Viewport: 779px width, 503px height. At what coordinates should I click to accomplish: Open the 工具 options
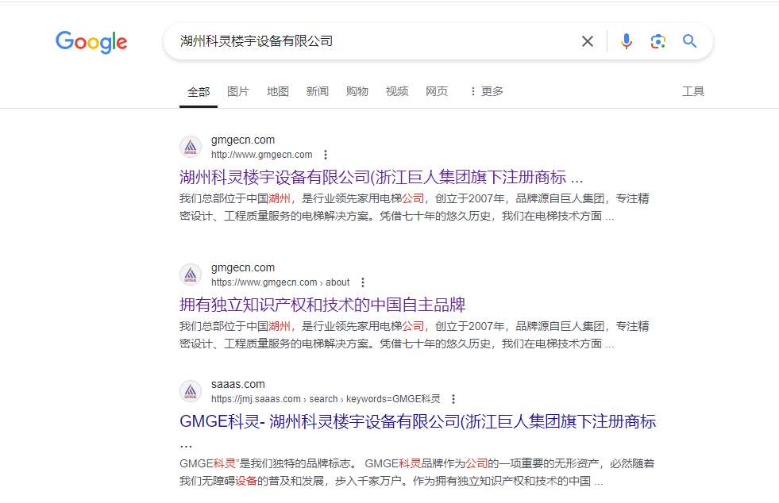click(693, 91)
